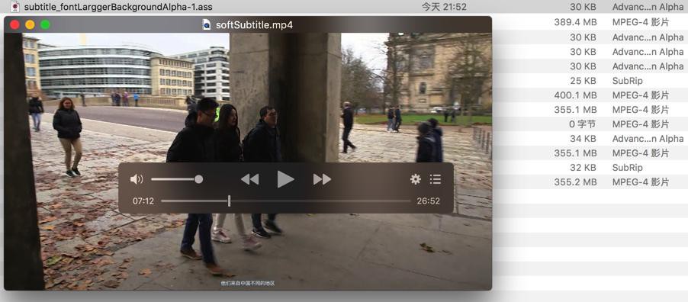Click the video progress track ahead of handle
The height and width of the screenshot is (302, 688).
tap(321, 201)
